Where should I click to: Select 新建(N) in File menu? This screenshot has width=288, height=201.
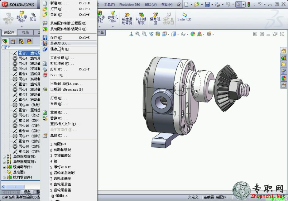tap(69, 3)
